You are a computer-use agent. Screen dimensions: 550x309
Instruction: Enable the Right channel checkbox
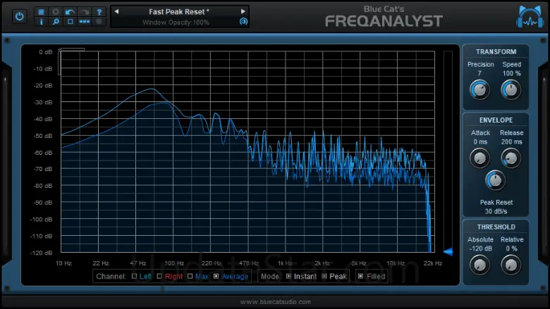click(159, 276)
